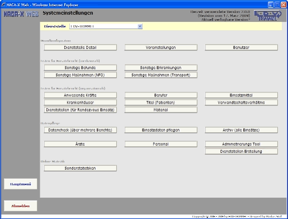Open Einsatzmittel list
The image size is (288, 219).
pyautogui.click(x=242, y=95)
